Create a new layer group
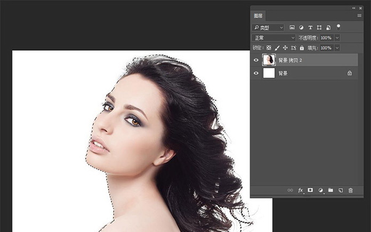Viewport: 371px width, 232px height. coord(330,190)
